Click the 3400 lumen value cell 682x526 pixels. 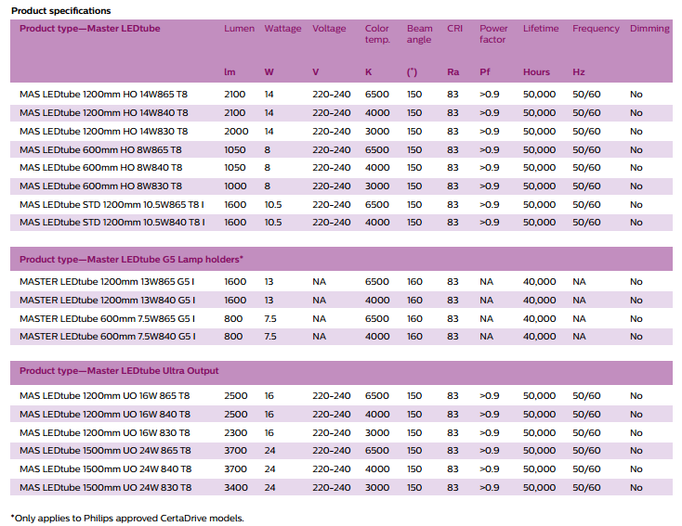pyautogui.click(x=236, y=487)
